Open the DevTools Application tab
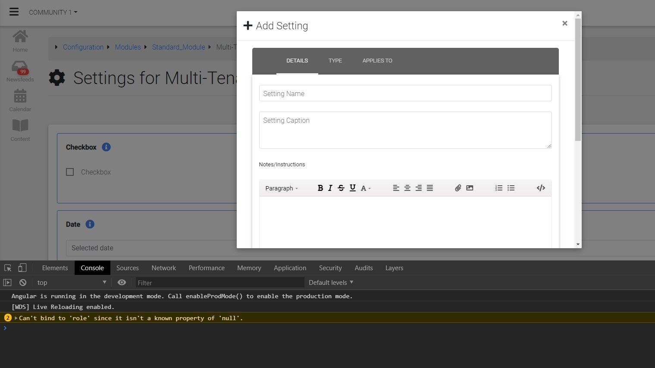 290,268
